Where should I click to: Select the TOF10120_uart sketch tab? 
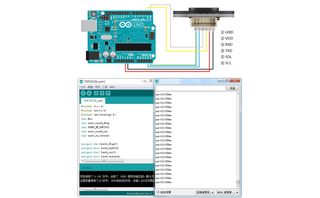(93, 101)
